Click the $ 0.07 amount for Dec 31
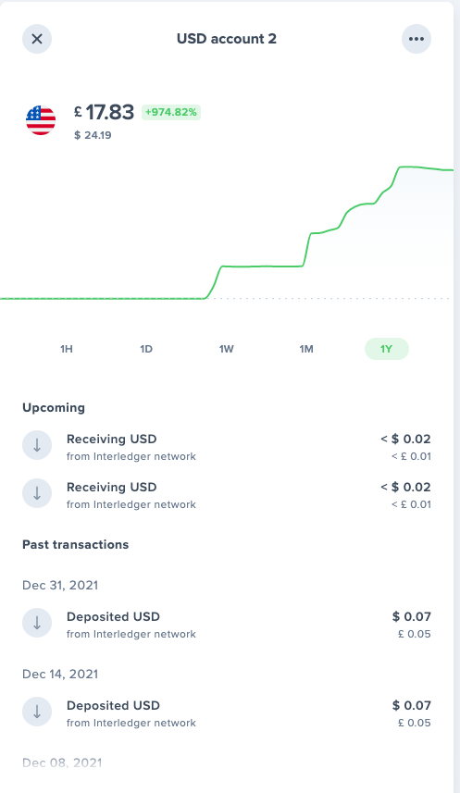 click(412, 616)
